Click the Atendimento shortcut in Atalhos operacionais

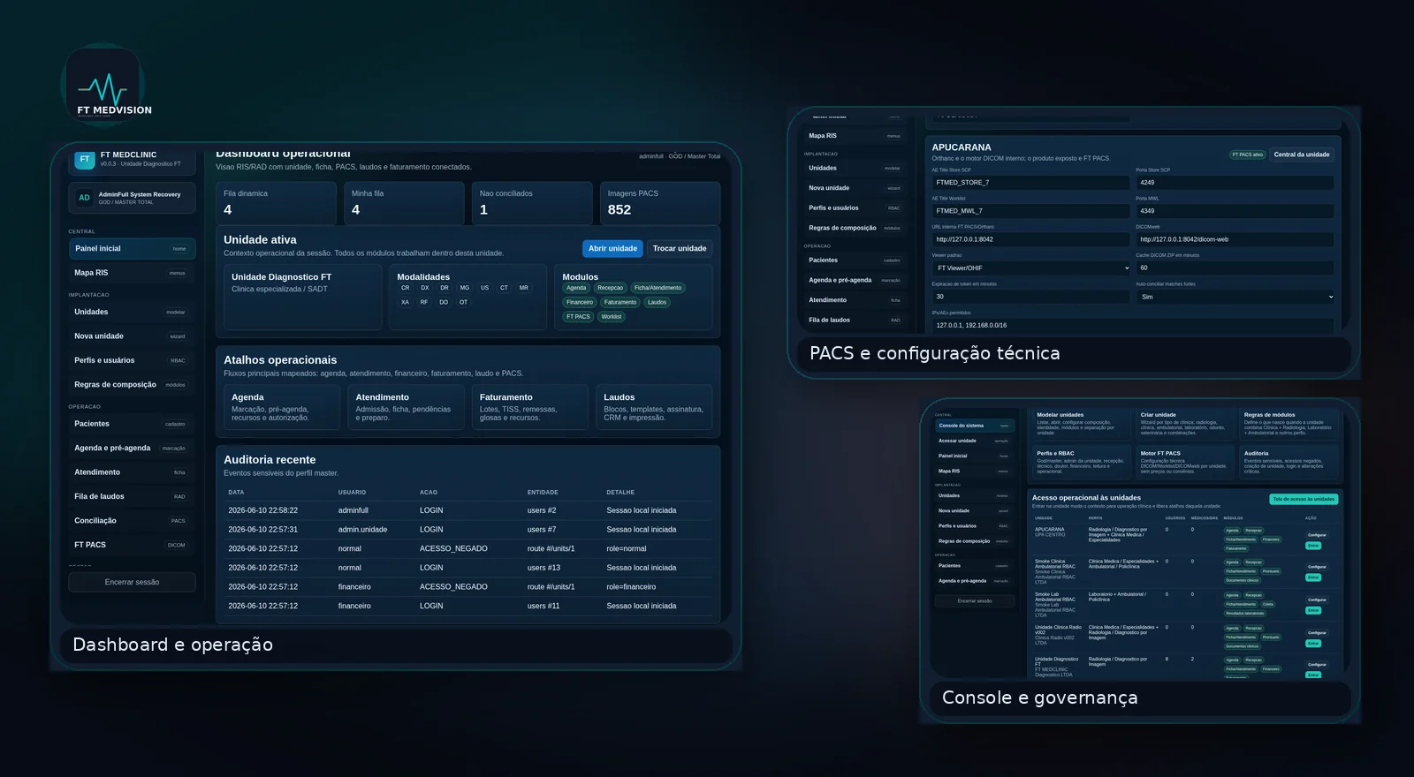click(x=407, y=407)
